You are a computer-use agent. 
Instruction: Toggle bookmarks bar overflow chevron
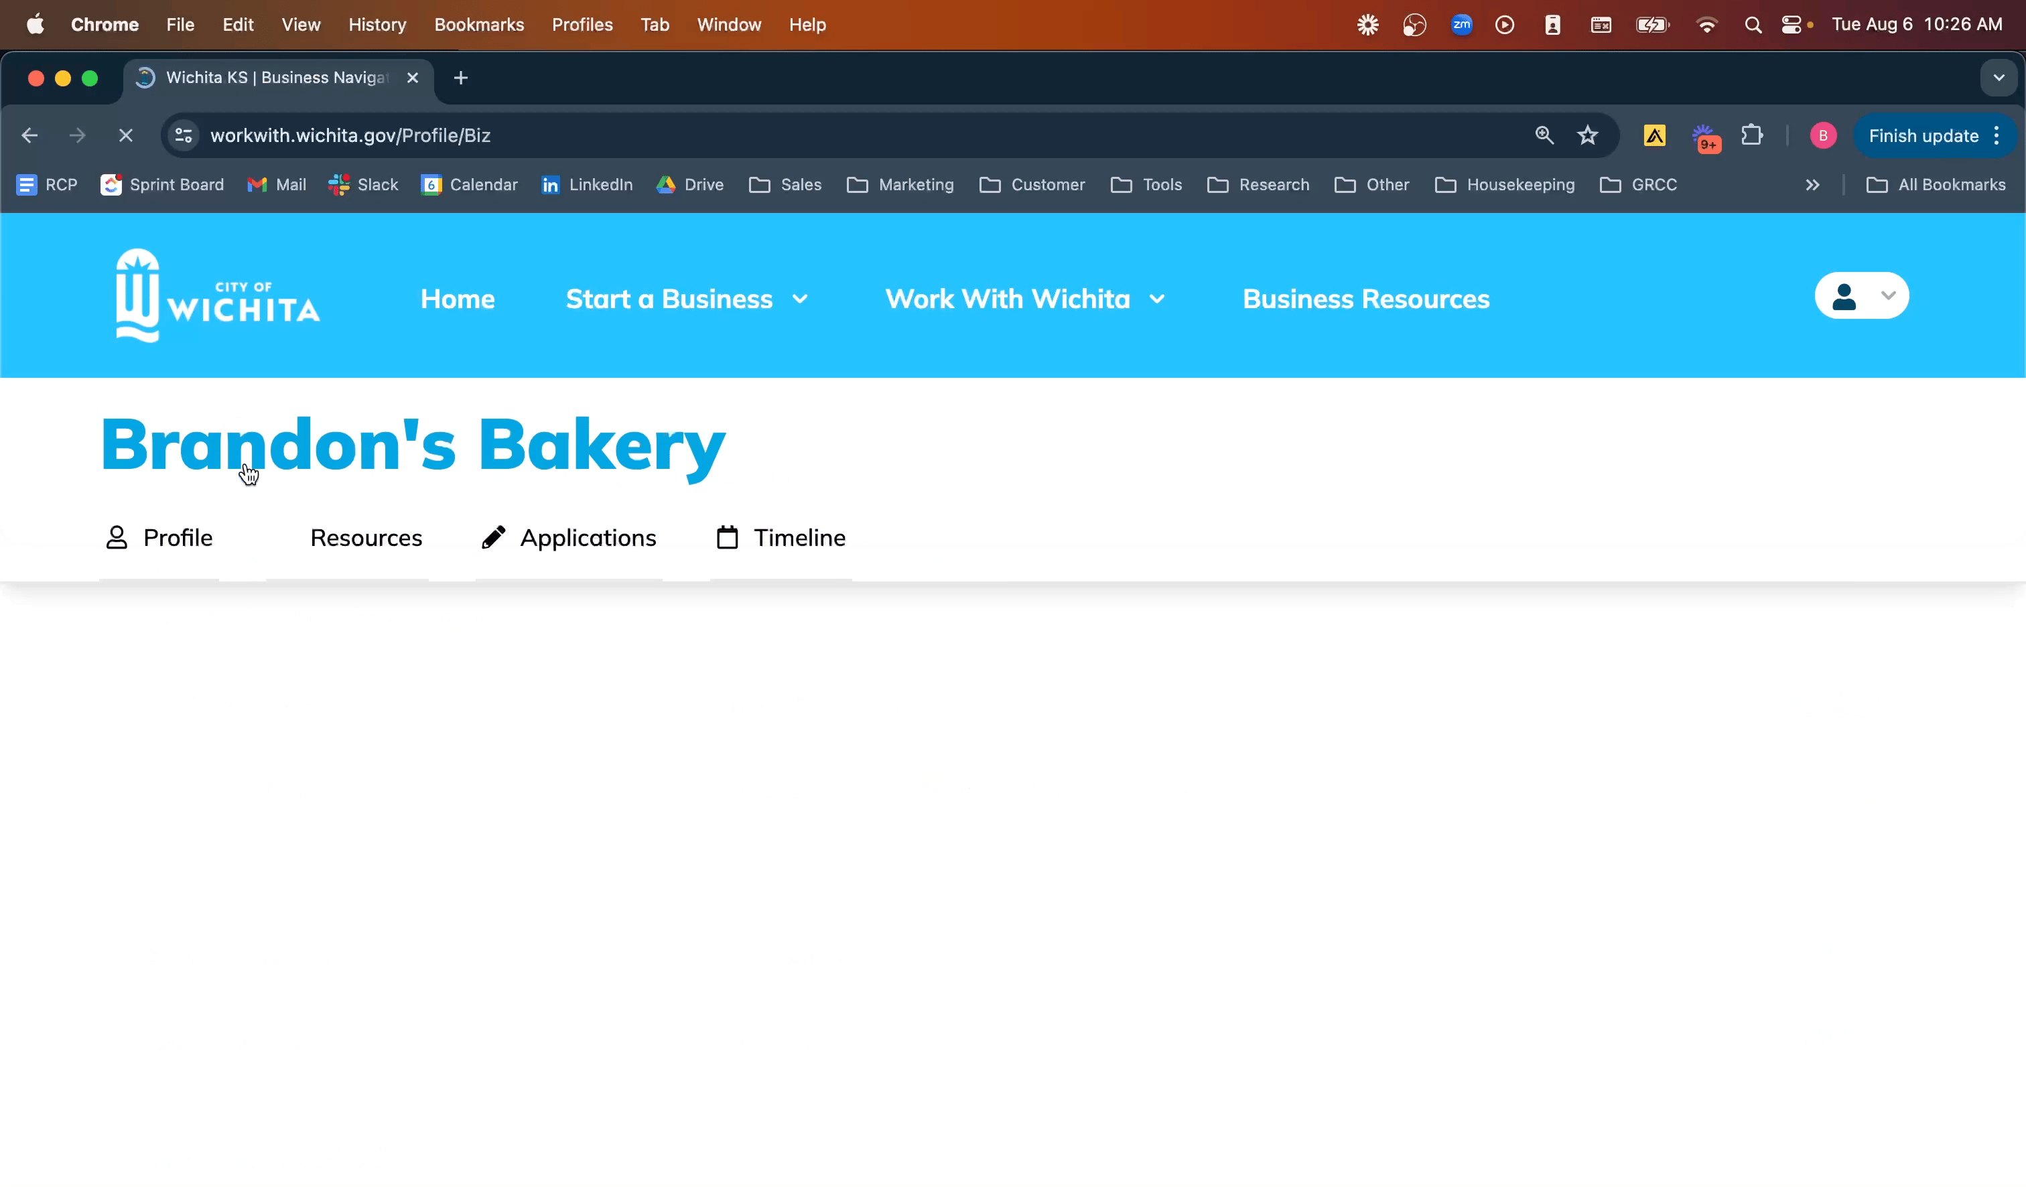point(1813,185)
